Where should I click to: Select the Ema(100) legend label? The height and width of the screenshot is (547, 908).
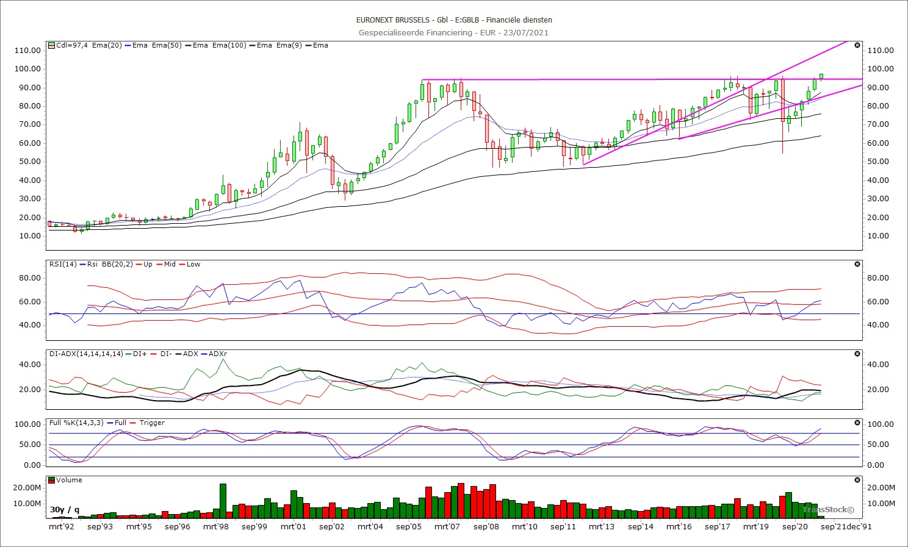pyautogui.click(x=229, y=45)
